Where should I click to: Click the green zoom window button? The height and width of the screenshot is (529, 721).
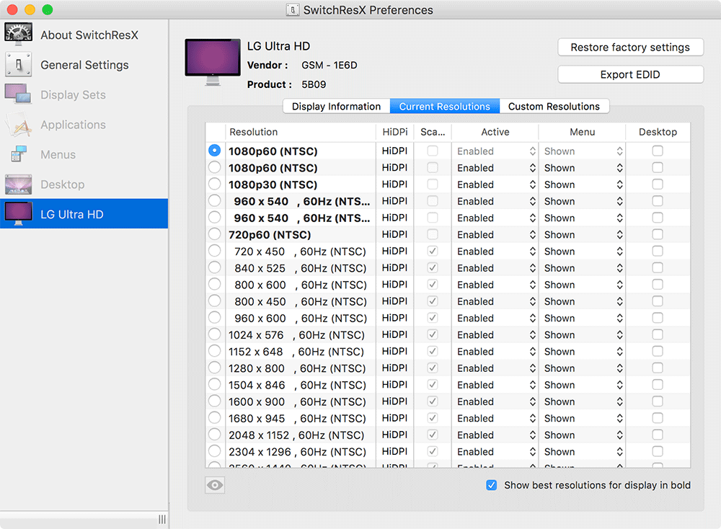(48, 9)
